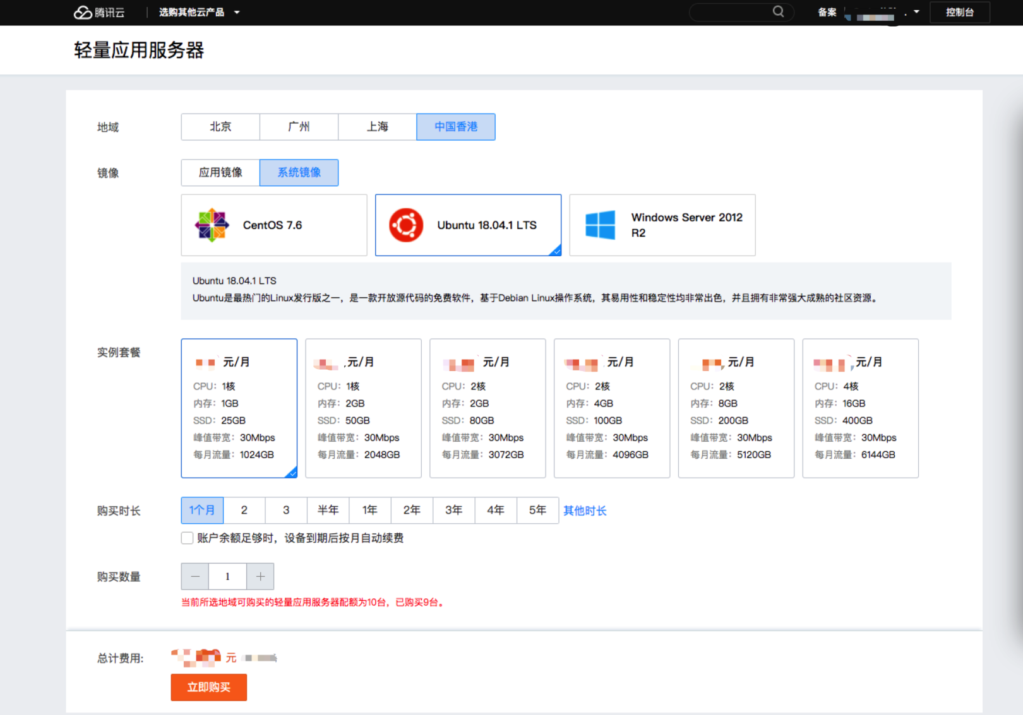
Task: Click the 立即购买 buy now button
Action: pyautogui.click(x=209, y=687)
